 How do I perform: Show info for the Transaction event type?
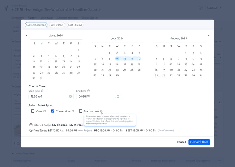(101, 111)
